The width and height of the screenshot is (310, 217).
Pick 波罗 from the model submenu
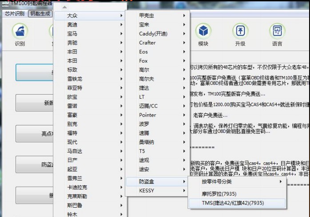click(157, 124)
